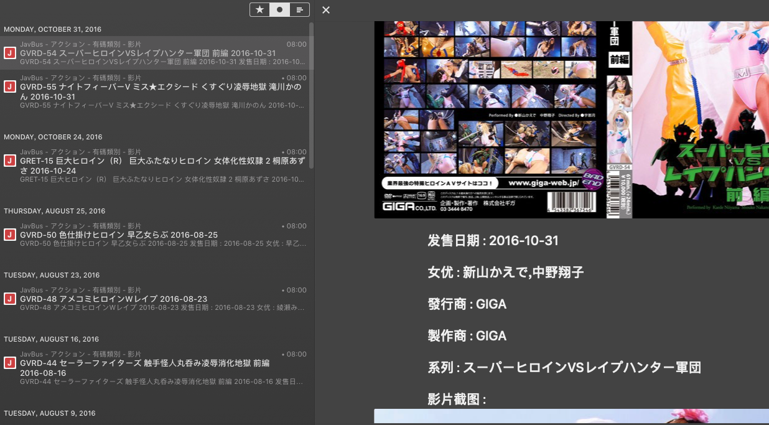The image size is (769, 425).
Task: Show starred items filter
Action: (259, 9)
